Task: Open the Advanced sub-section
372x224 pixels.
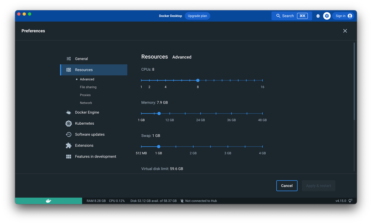Action: pyautogui.click(x=87, y=79)
